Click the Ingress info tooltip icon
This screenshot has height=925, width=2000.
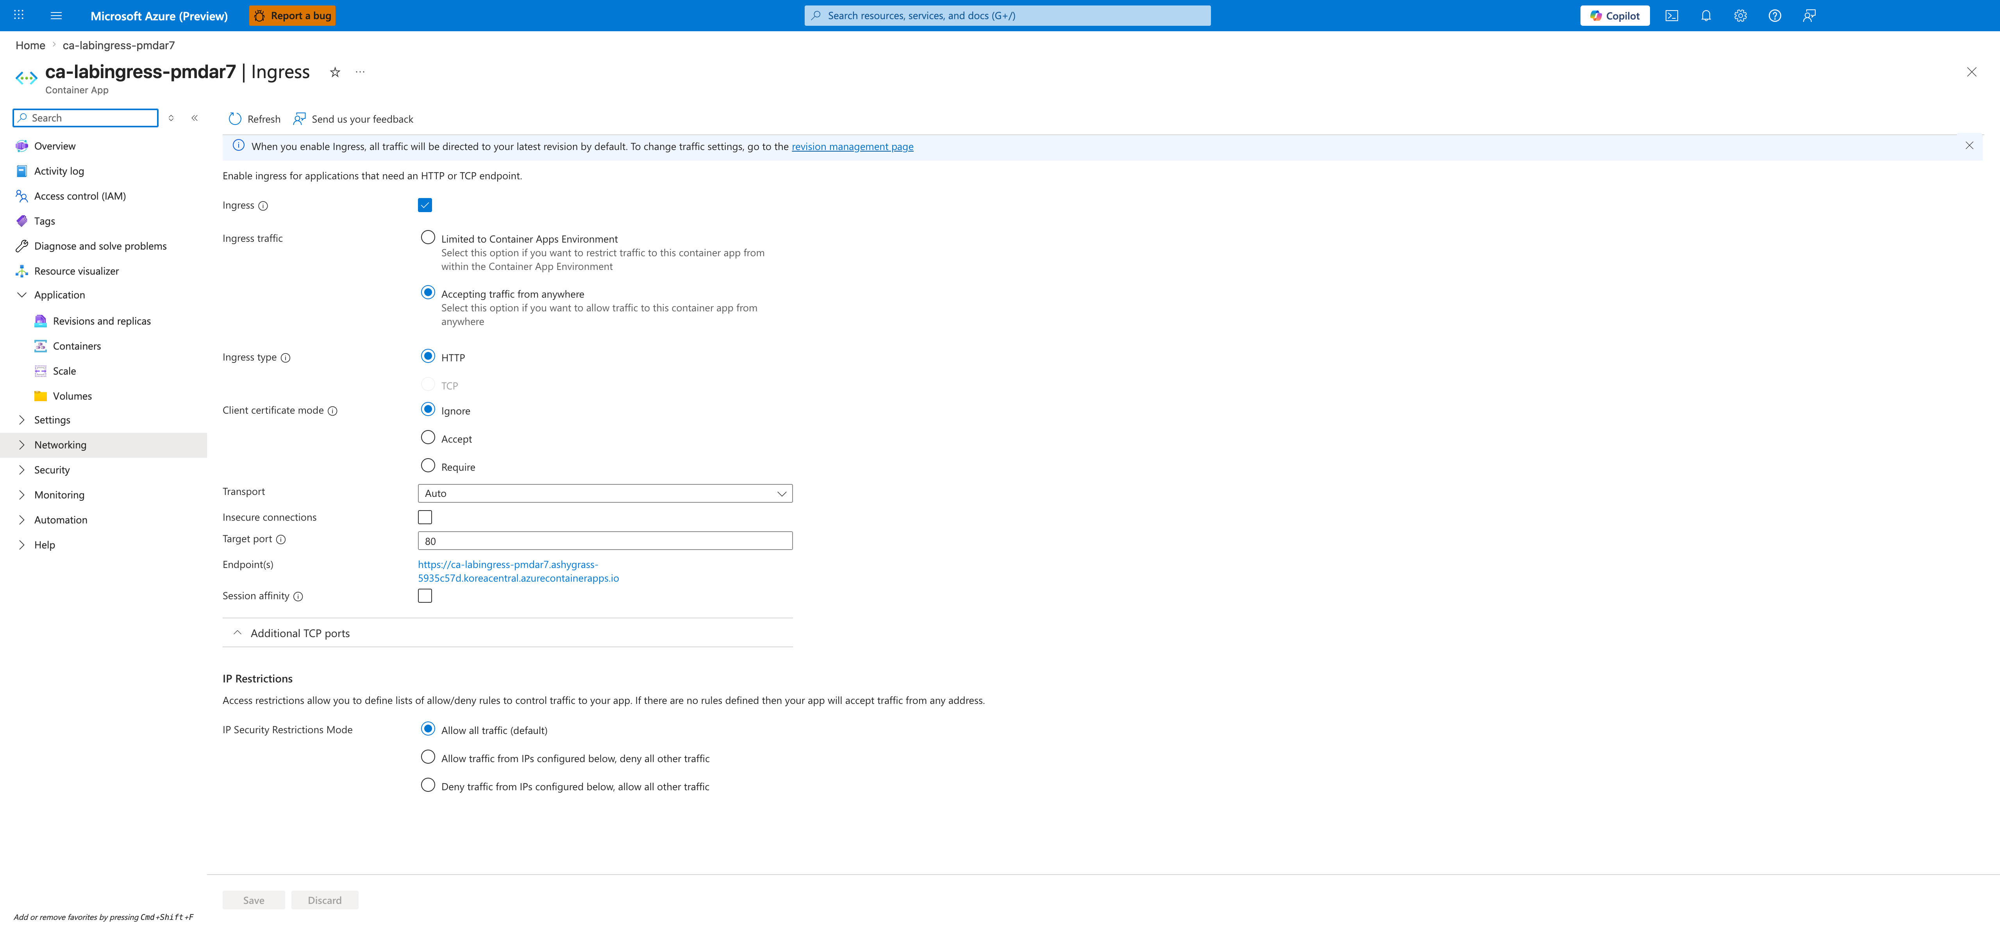(263, 206)
